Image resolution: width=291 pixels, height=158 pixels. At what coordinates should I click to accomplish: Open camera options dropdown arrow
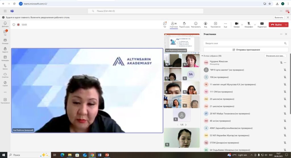point(242,25)
